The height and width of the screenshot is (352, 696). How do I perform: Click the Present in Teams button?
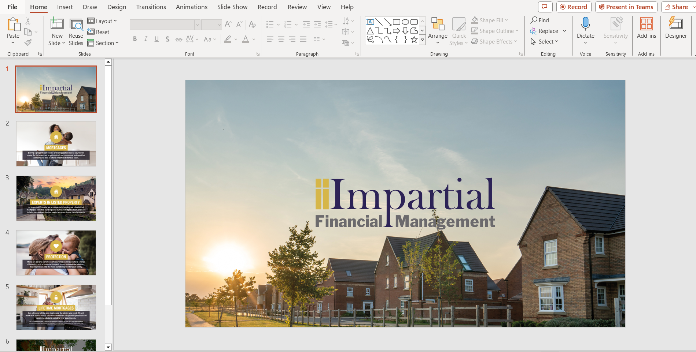626,7
